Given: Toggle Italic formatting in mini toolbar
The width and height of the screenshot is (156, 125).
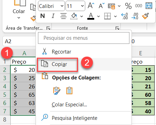Looking at the screenshot, I should point(53,16).
